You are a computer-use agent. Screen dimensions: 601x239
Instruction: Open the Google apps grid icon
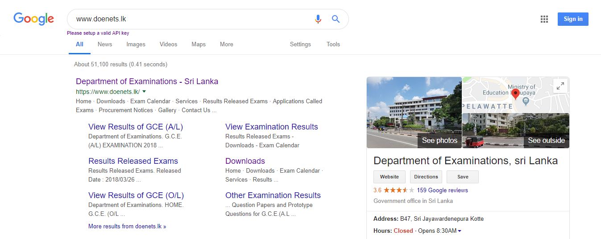[x=544, y=19]
